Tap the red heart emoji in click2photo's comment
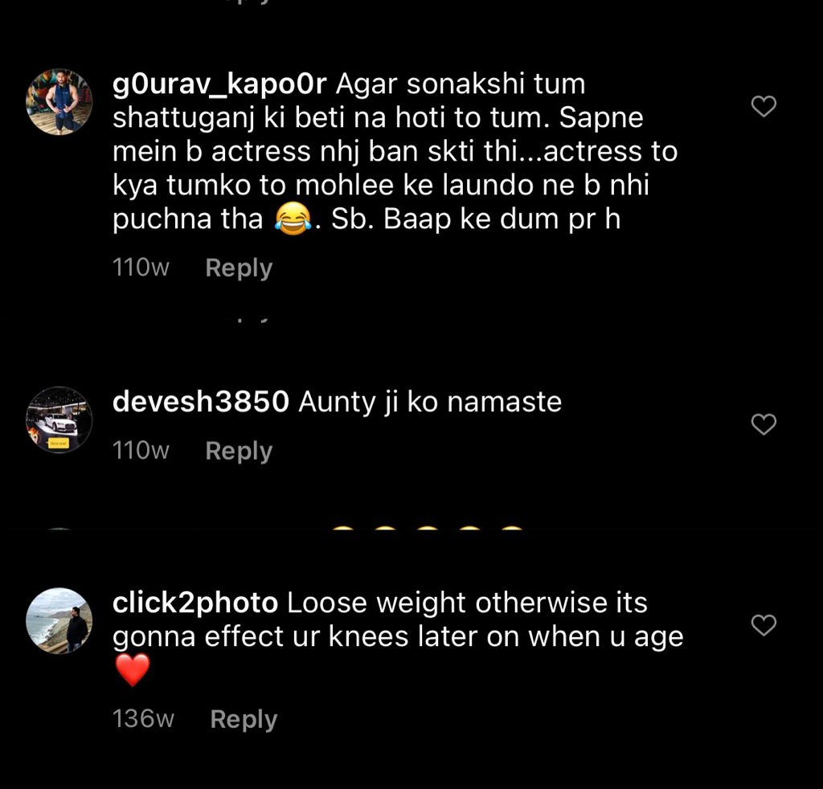Screen dimensions: 823x789 [133, 670]
